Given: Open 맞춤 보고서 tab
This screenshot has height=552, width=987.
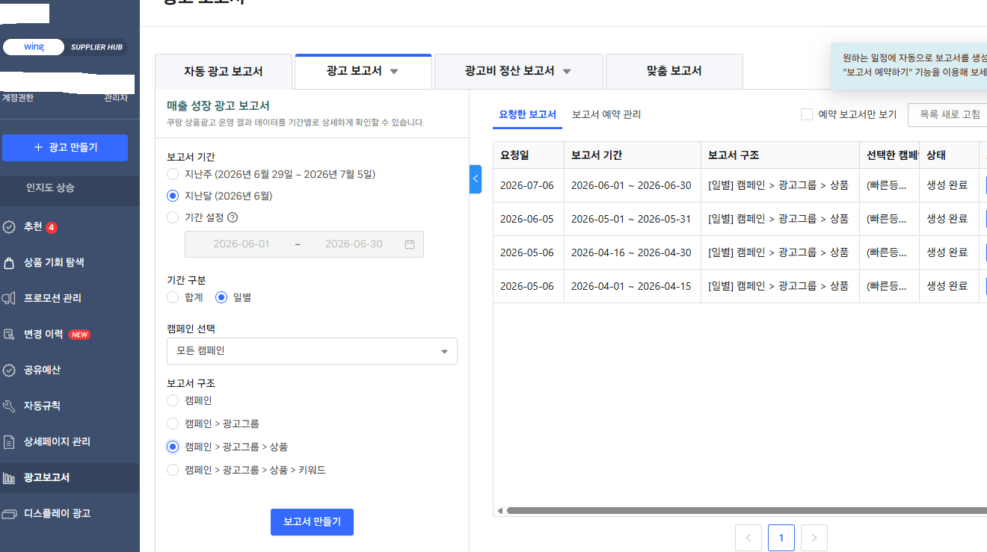Looking at the screenshot, I should pyautogui.click(x=674, y=71).
